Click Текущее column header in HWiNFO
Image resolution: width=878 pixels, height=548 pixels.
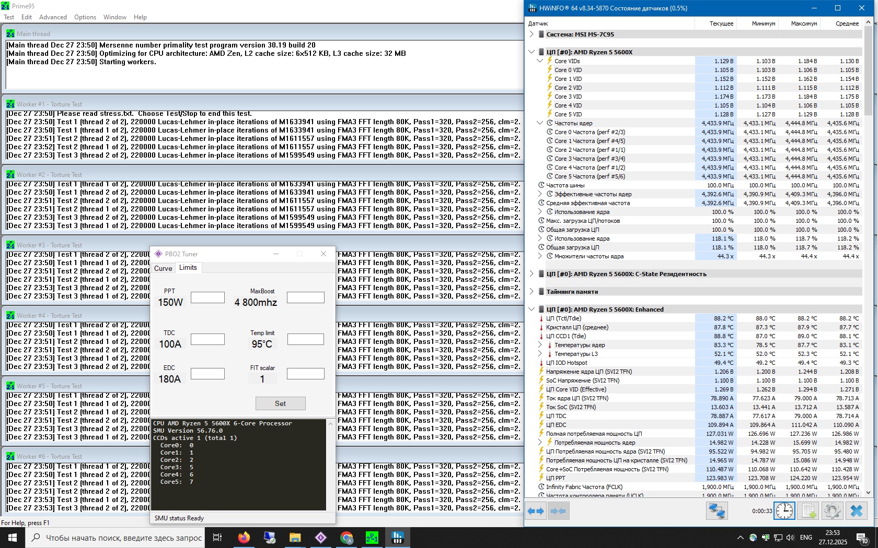click(716, 23)
